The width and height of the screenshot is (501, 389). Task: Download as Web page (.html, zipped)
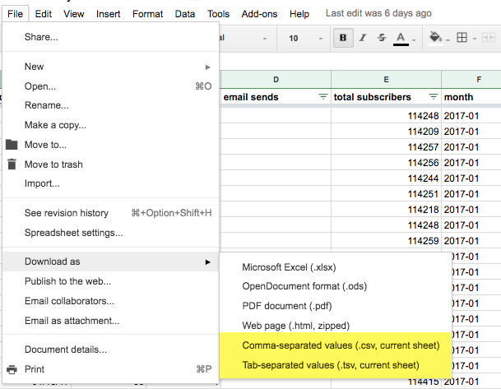point(336,326)
